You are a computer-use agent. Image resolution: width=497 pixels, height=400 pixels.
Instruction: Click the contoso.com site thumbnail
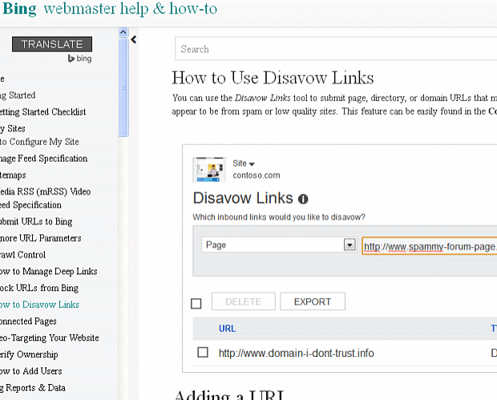tap(208, 168)
